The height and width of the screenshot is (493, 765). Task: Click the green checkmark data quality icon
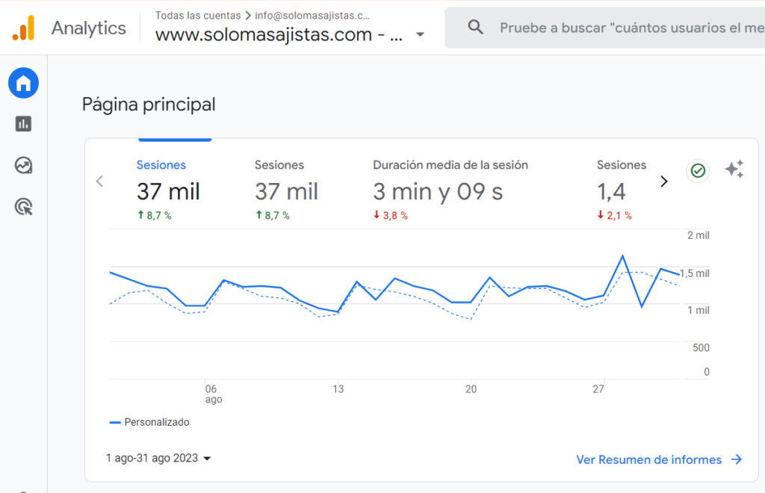pos(698,170)
